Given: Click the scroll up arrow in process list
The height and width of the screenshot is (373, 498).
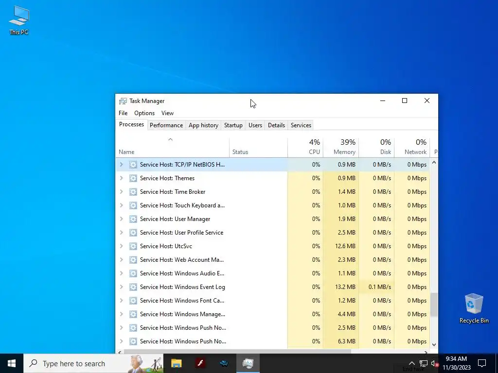Looking at the screenshot, I should tap(434, 162).
